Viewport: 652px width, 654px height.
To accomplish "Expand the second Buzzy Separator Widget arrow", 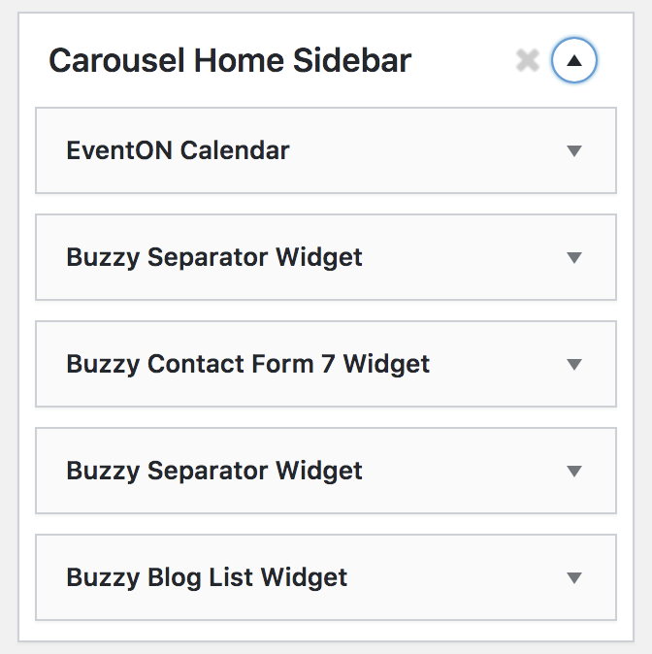I will [573, 472].
